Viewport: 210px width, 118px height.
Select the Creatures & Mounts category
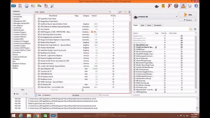pos(20,57)
